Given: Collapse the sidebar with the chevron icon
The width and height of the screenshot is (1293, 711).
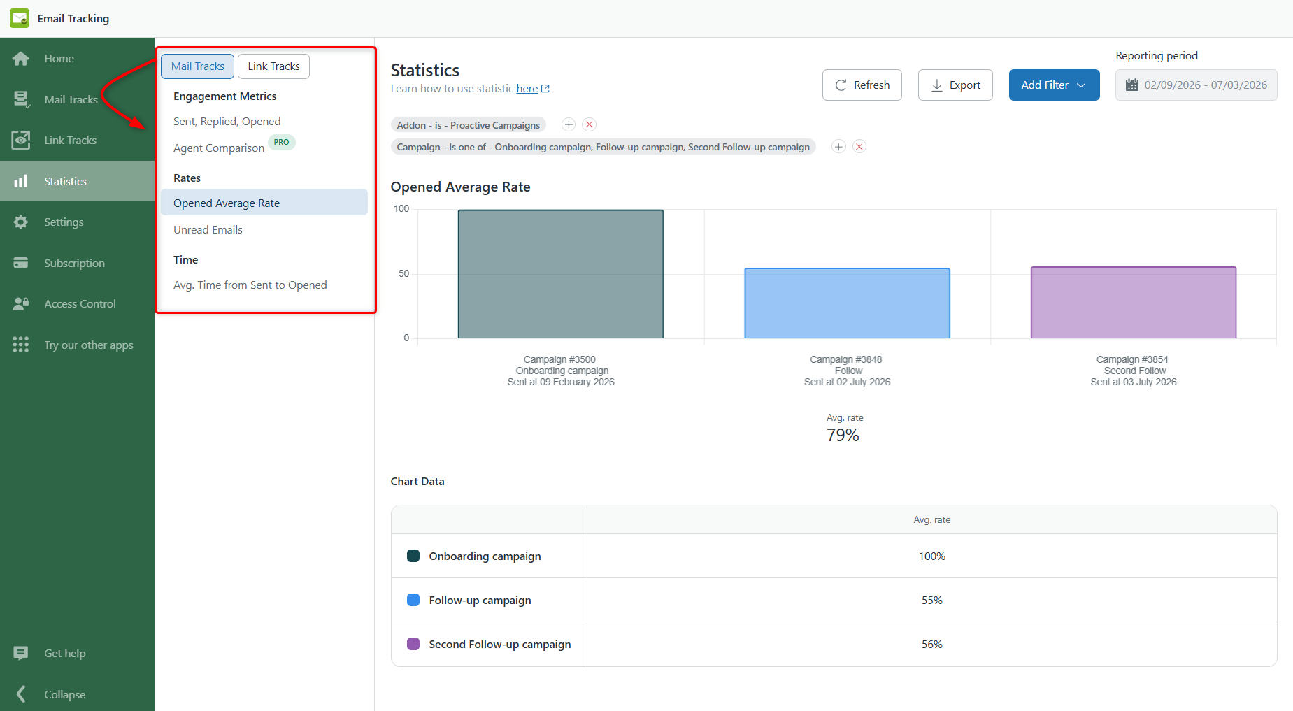Looking at the screenshot, I should pos(21,694).
